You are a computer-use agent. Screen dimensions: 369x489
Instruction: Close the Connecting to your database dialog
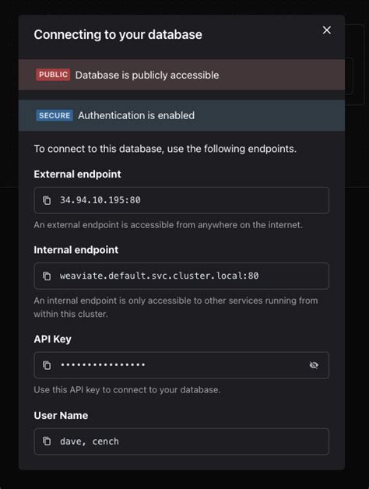click(327, 30)
